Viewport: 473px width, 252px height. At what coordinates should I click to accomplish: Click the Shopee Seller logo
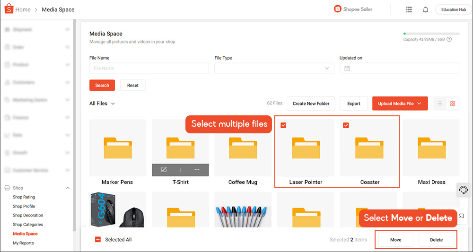point(353,9)
